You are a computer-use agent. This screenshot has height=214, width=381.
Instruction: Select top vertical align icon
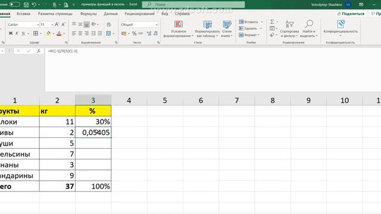(74, 24)
